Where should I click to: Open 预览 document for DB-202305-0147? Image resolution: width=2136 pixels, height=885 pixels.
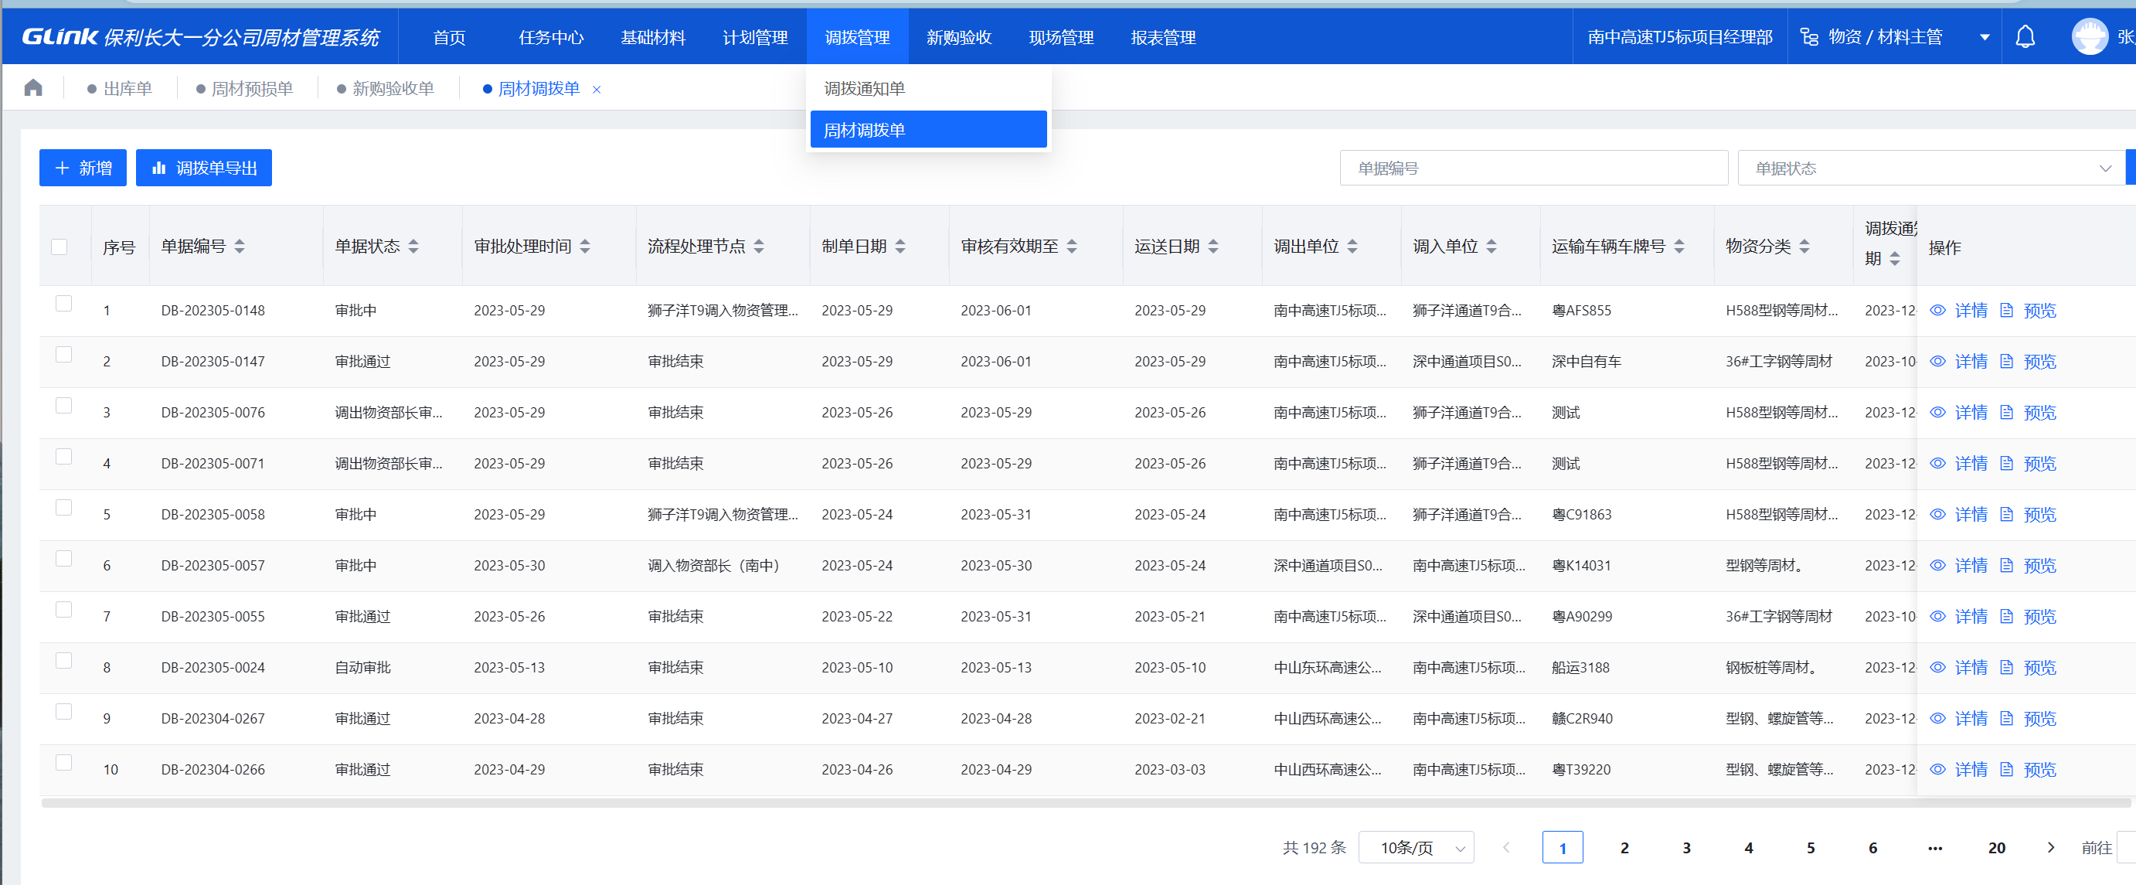click(x=2029, y=362)
